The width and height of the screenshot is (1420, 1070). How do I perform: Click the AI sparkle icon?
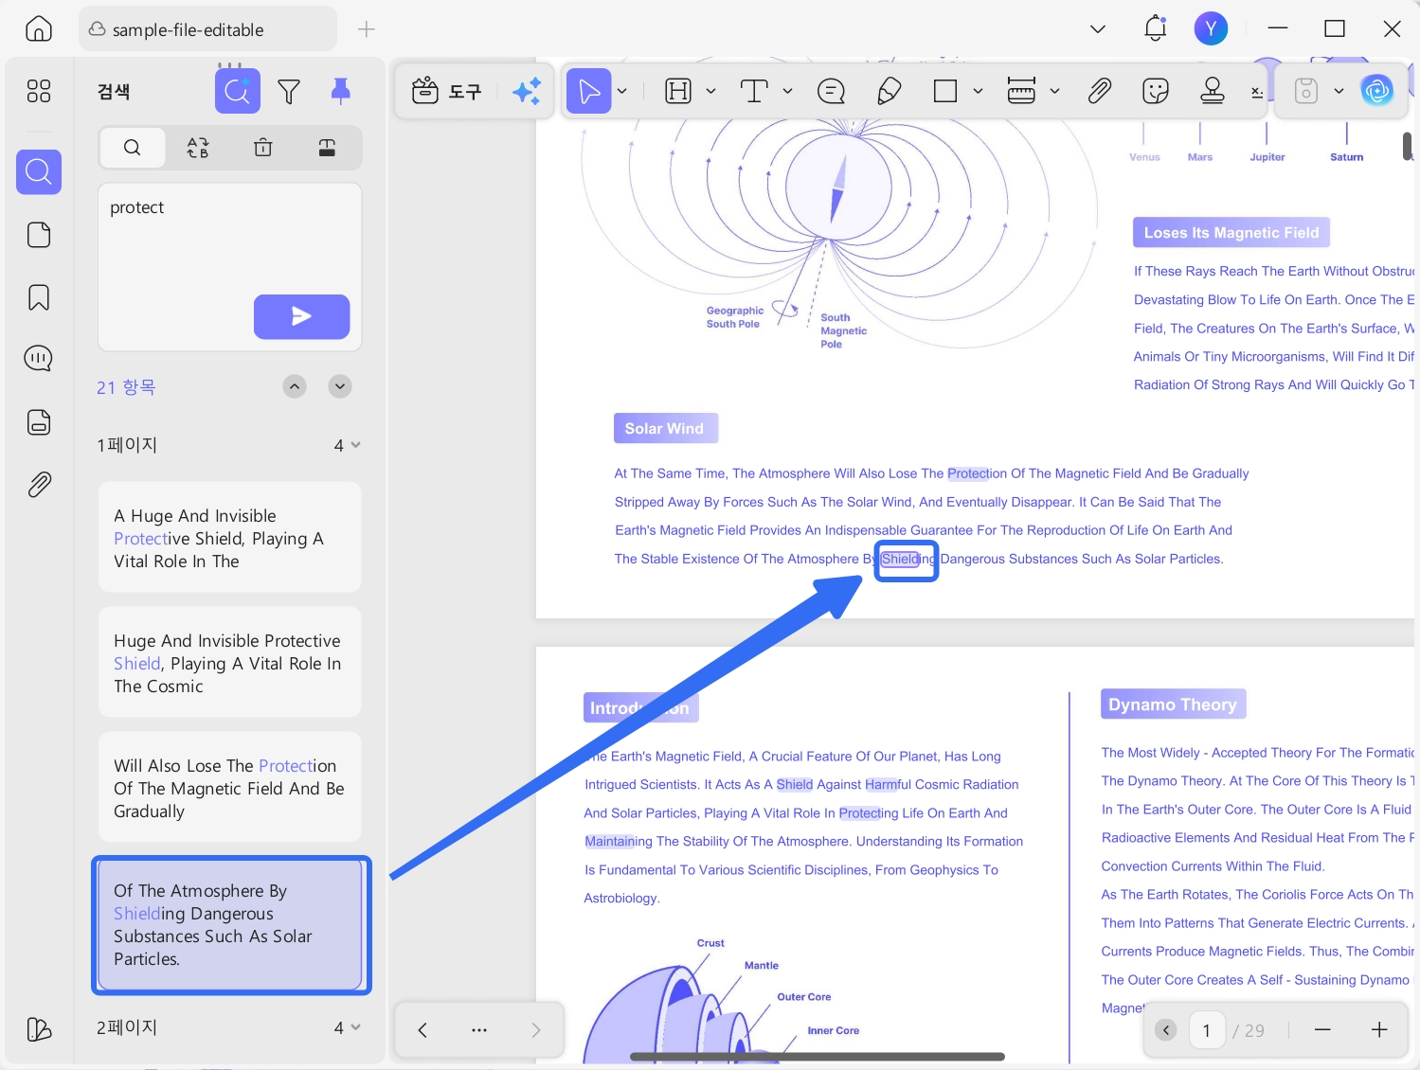coord(527,91)
